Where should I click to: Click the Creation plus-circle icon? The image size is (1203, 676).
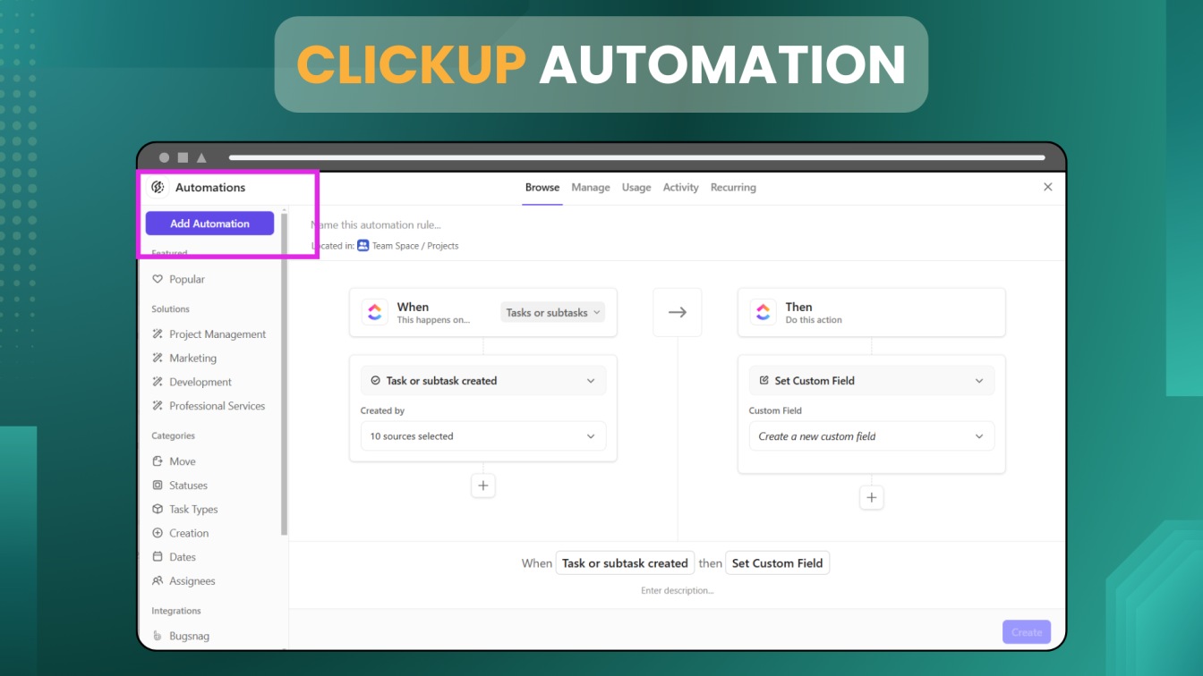point(158,533)
